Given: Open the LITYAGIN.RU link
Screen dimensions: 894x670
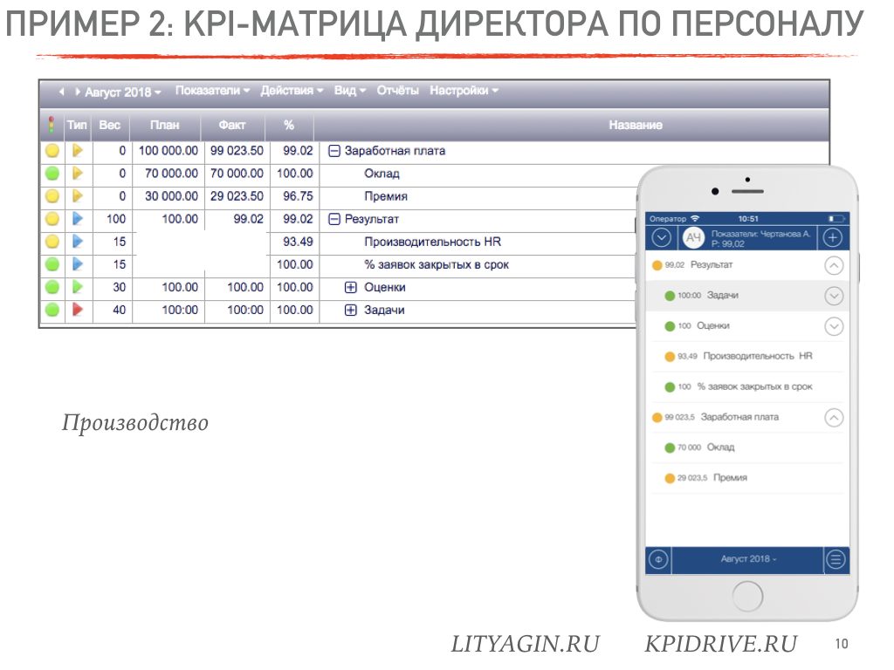Looking at the screenshot, I should tap(525, 644).
